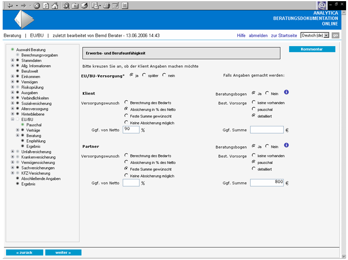Open the Hilfe link
348x260 pixels.
click(x=241, y=36)
